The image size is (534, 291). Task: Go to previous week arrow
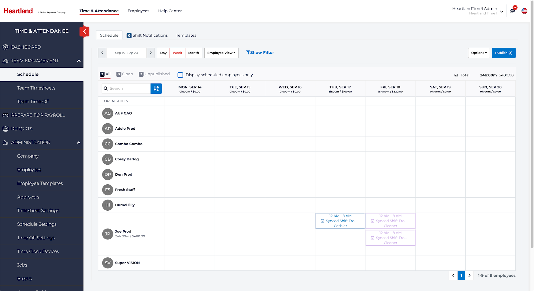[102, 53]
